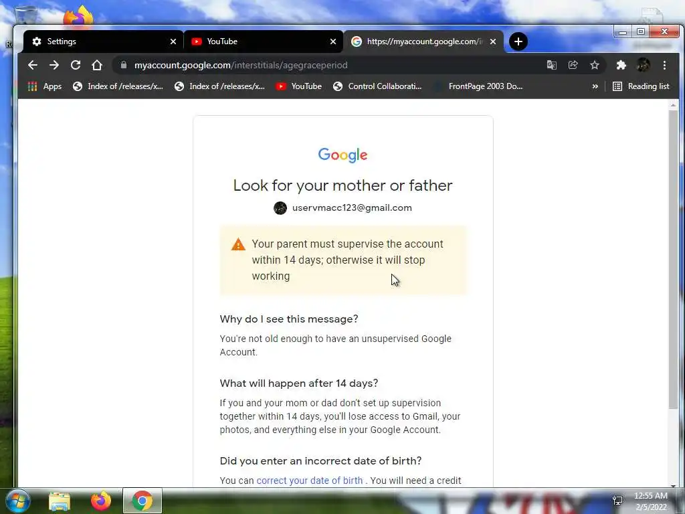Open the Chrome three-dot menu
685x514 pixels.
tap(664, 65)
